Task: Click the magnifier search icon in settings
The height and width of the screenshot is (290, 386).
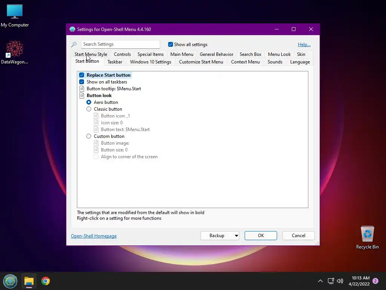Action: tap(74, 45)
